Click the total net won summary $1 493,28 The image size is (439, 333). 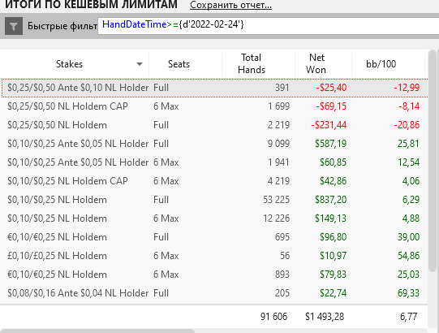[x=325, y=317]
